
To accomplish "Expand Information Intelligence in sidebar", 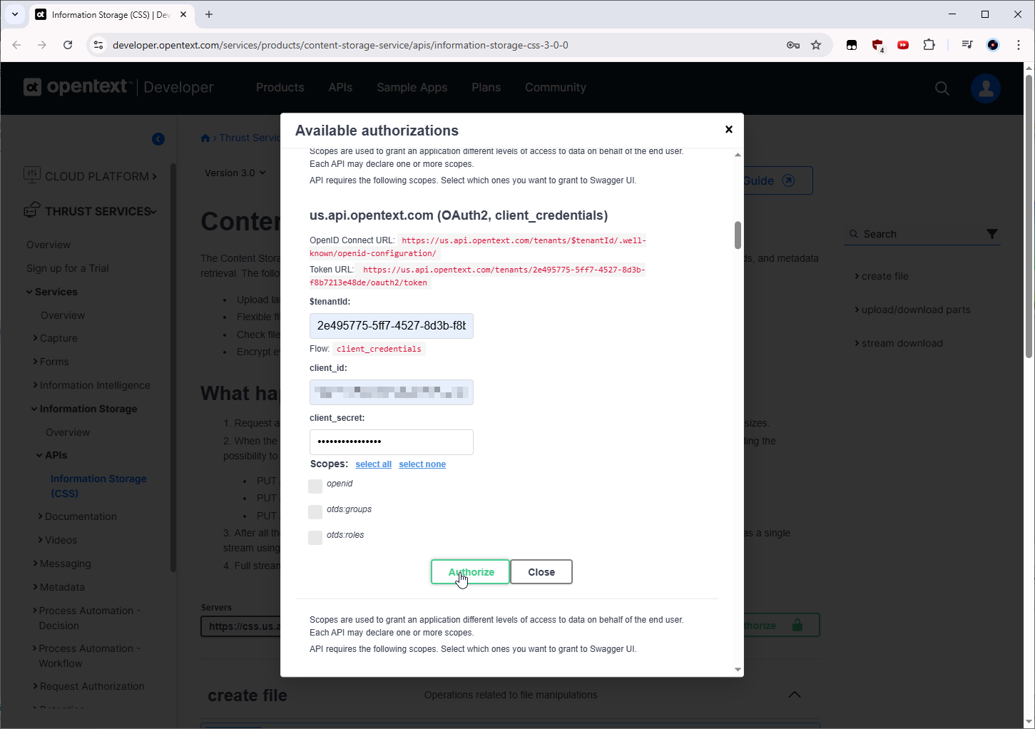I will click(x=91, y=385).
